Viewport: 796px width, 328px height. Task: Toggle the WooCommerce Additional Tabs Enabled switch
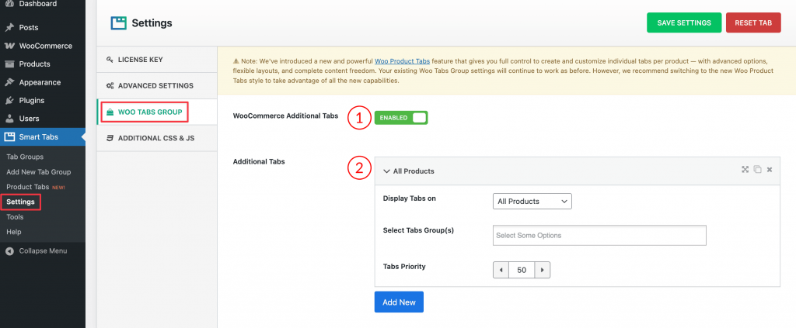click(x=401, y=117)
